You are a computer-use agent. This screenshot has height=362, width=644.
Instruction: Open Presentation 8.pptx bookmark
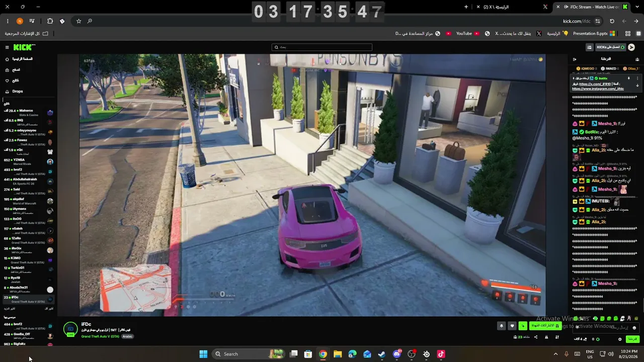pos(594,34)
